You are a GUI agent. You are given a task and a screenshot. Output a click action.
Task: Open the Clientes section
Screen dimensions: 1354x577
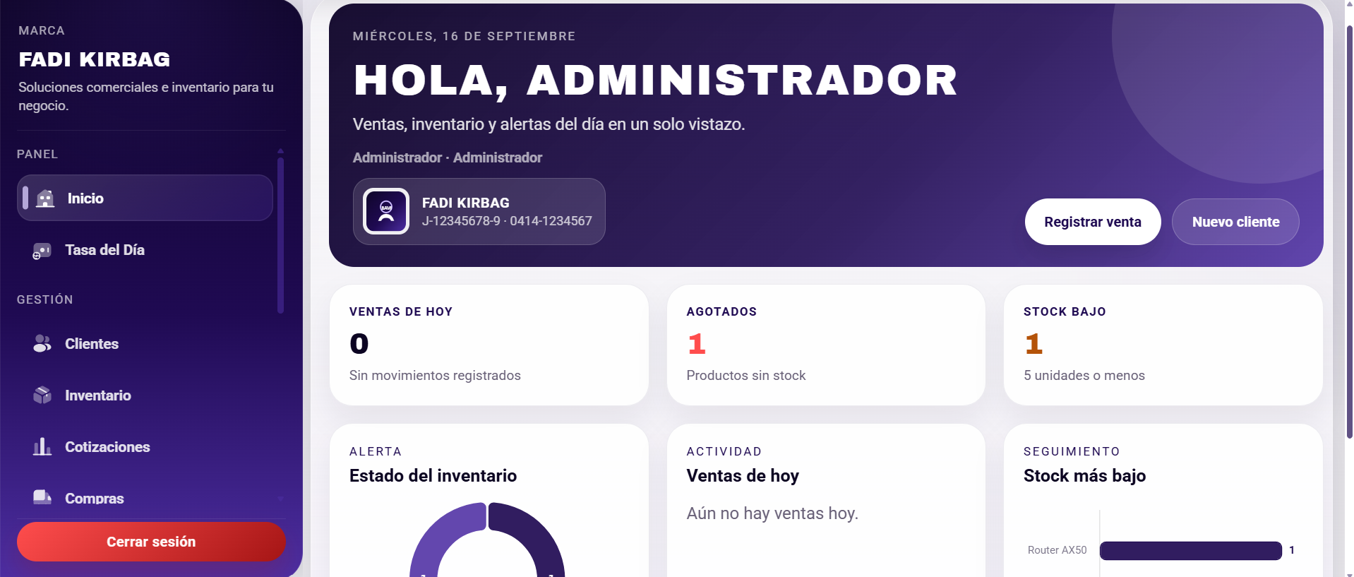(145, 344)
